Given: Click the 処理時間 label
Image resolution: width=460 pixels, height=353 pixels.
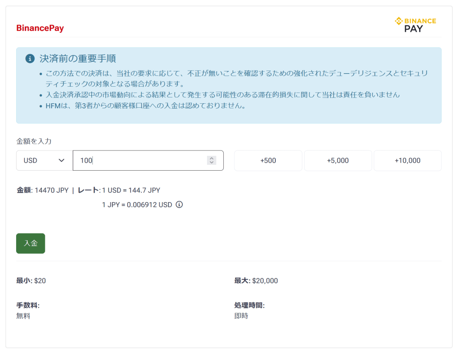Looking at the screenshot, I should [x=249, y=305].
